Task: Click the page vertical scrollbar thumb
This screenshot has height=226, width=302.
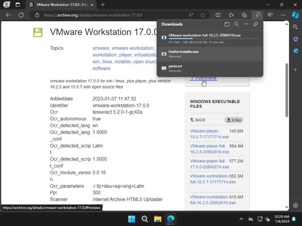Action: point(287,90)
